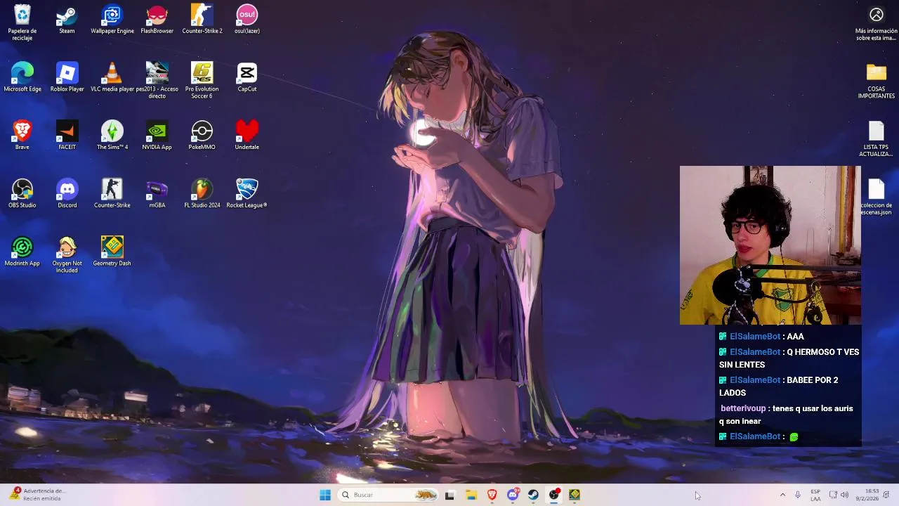Click the FlashBrowser desktop icon
This screenshot has width=899, height=506.
coord(157,20)
